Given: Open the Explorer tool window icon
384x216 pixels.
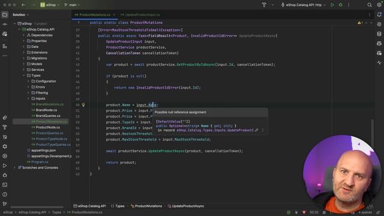Looking at the screenshot, I should click(5, 14).
